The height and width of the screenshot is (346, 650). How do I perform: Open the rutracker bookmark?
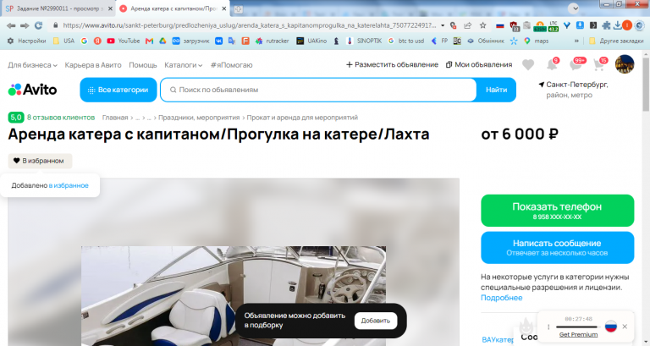273,41
